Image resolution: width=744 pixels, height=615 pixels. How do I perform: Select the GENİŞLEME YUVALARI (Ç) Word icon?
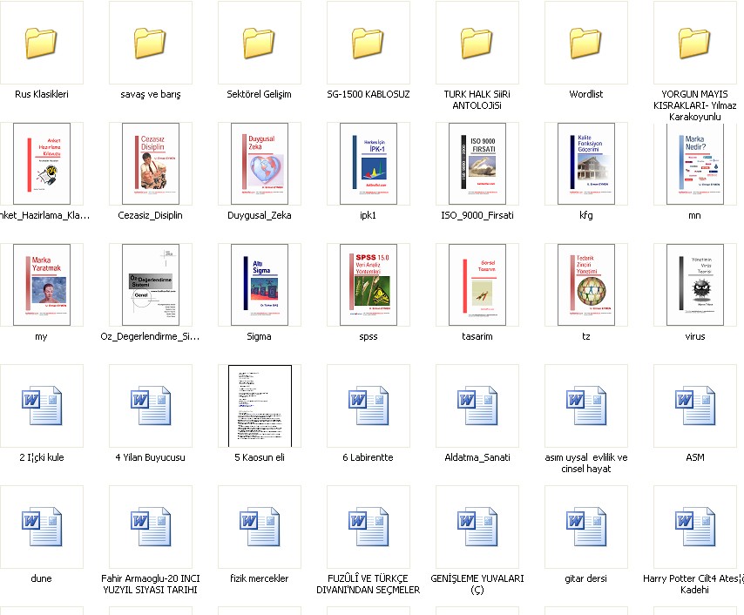477,526
